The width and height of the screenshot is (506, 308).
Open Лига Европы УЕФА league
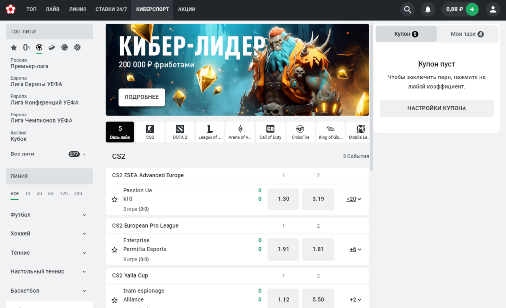pyautogui.click(x=37, y=81)
